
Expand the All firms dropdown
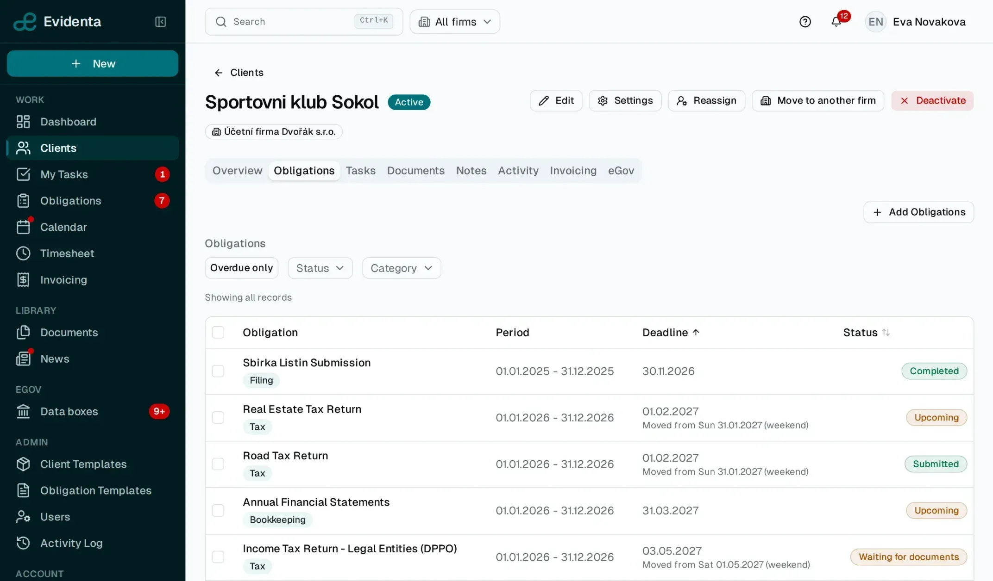[455, 22]
